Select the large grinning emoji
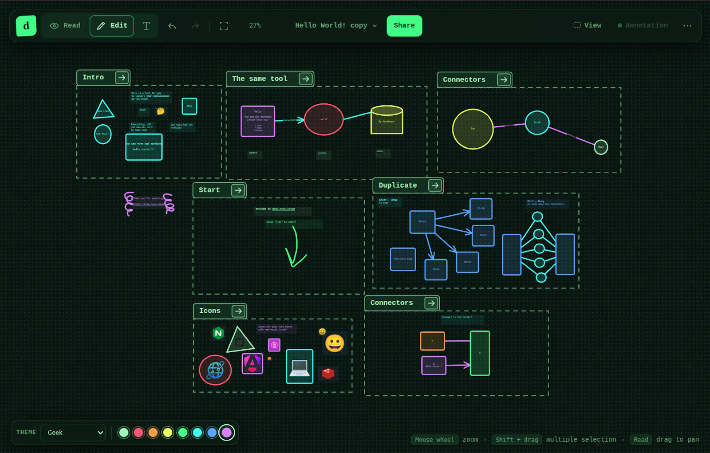710x453 pixels. [335, 343]
